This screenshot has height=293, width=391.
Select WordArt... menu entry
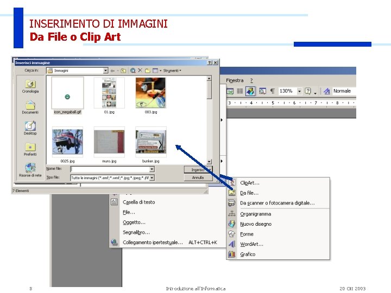coord(278,244)
